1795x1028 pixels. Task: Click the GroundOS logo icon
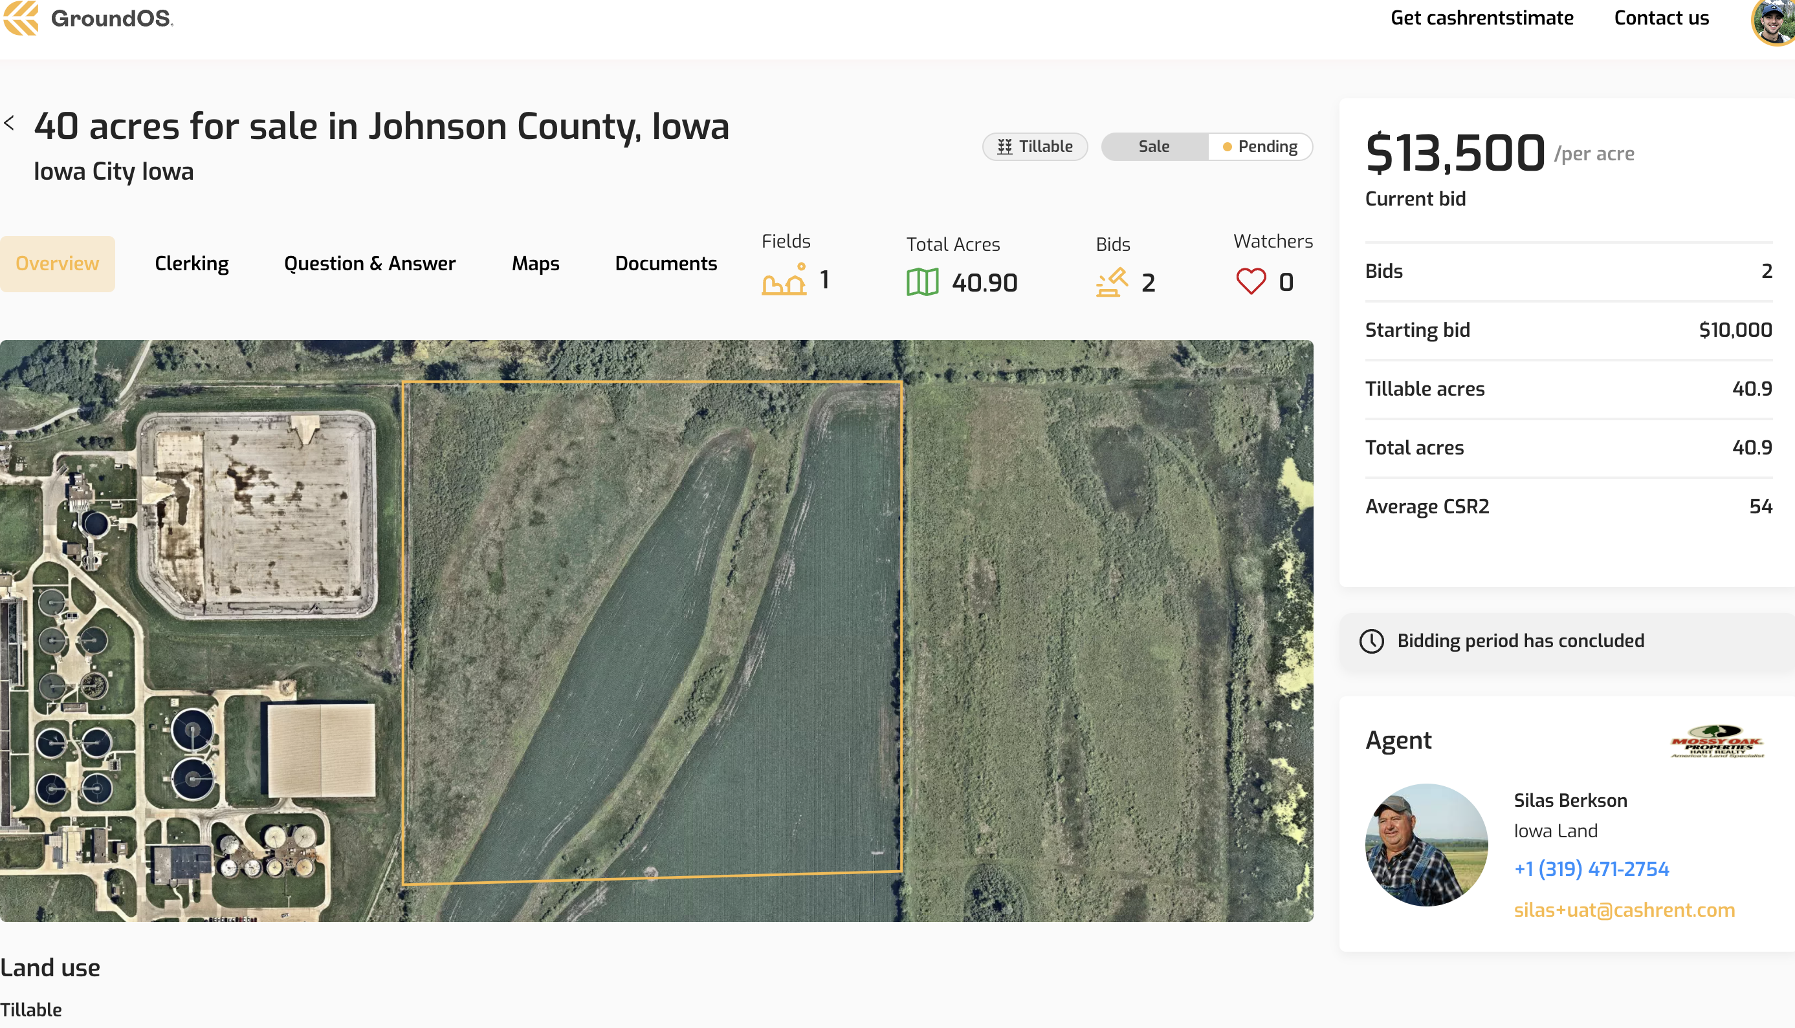click(21, 17)
